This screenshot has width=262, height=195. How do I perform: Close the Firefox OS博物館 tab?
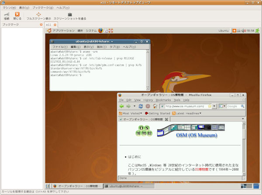coord(166,120)
